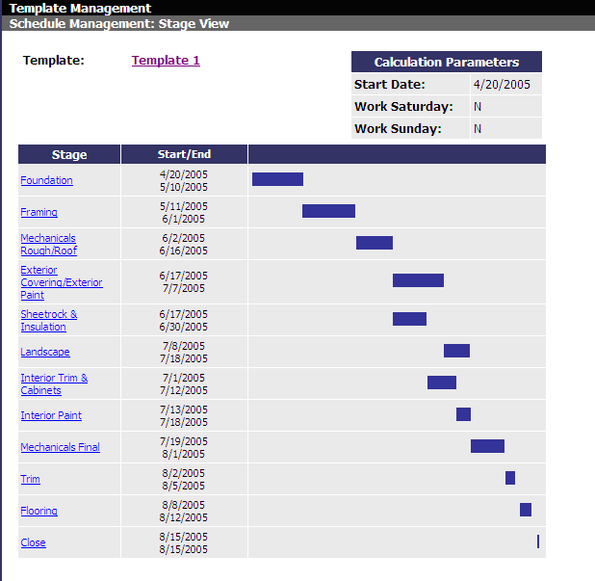Screen dimensions: 595x581
Task: Click the Work Saturday value N
Action: click(478, 107)
